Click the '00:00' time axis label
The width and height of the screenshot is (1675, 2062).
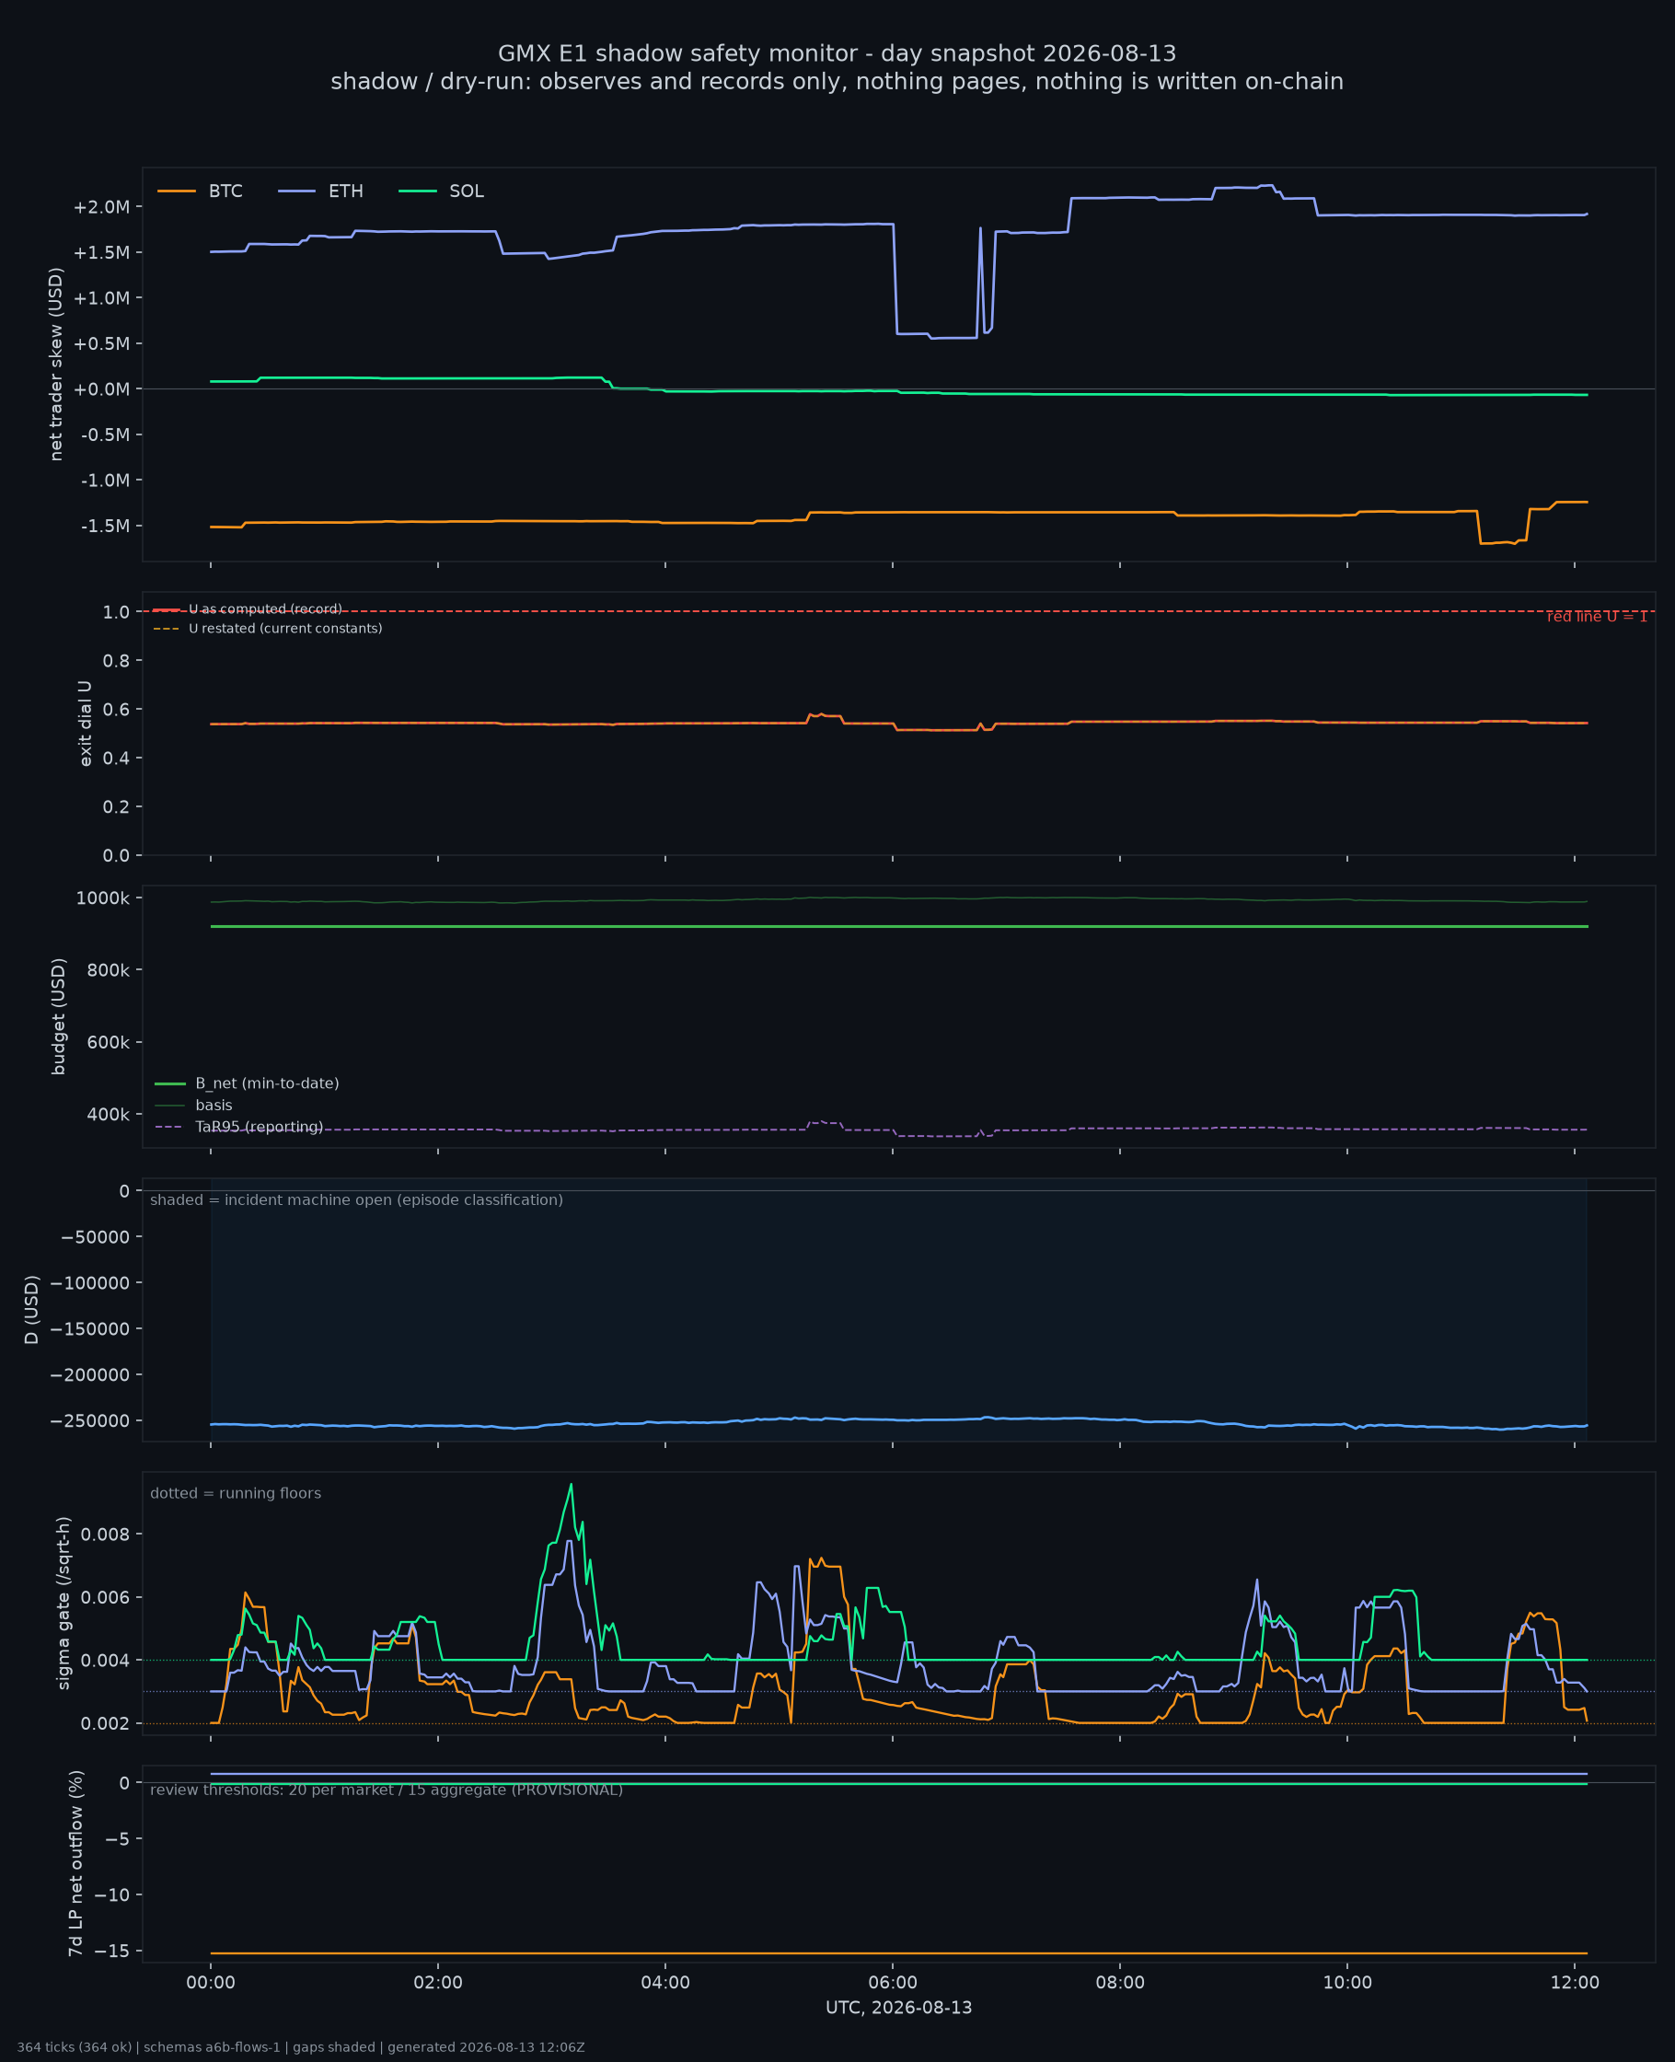211,1983
